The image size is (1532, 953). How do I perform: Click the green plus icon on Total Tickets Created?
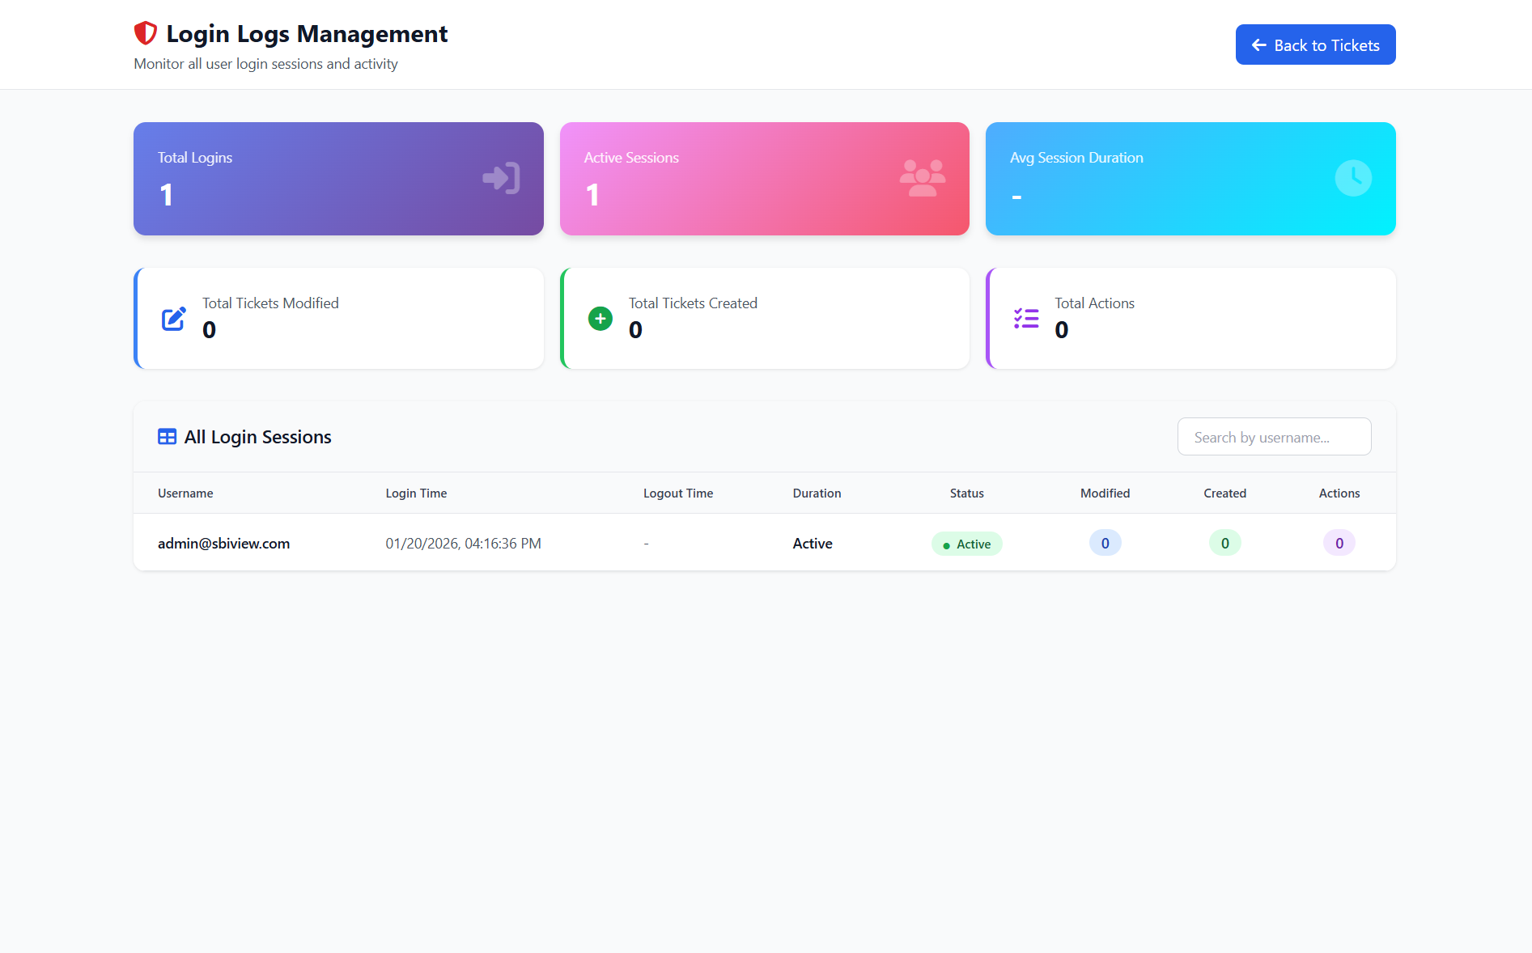[x=600, y=318]
